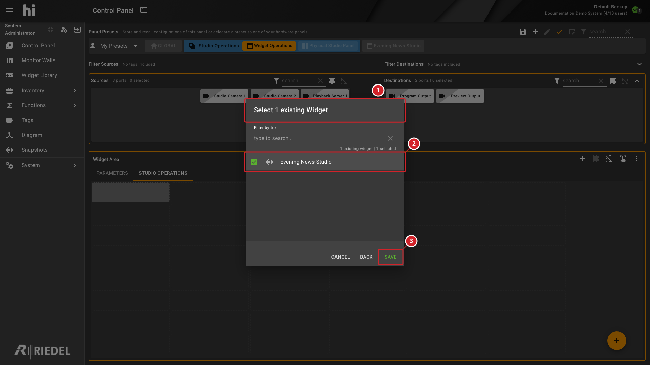Open the hamburger main menu
Screen dimensions: 650x365
coord(9,10)
